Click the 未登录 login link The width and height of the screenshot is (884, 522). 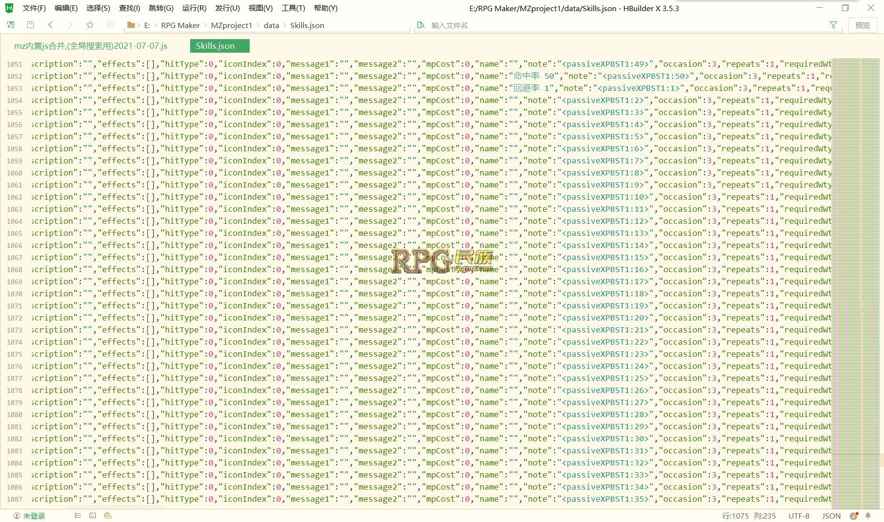click(x=34, y=516)
